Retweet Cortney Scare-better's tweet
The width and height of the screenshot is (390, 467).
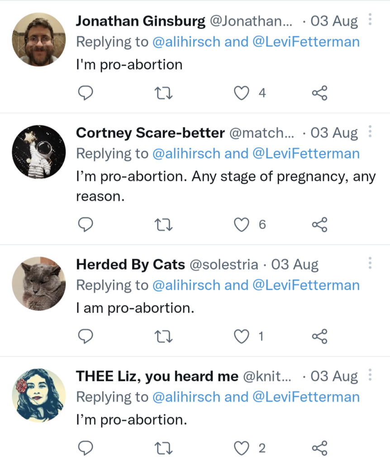(164, 224)
